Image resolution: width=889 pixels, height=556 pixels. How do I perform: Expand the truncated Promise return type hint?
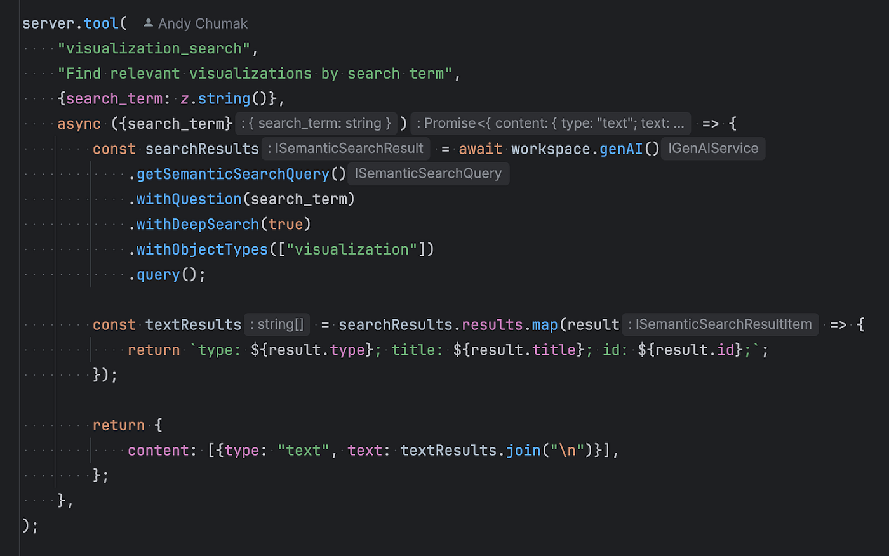(550, 123)
